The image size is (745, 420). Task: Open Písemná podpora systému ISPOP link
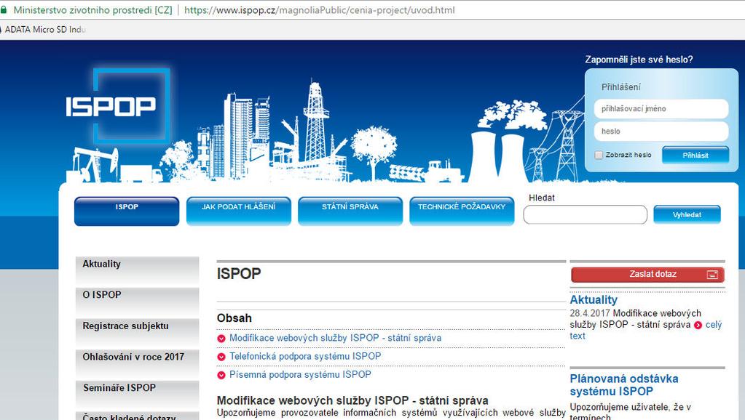(300, 374)
